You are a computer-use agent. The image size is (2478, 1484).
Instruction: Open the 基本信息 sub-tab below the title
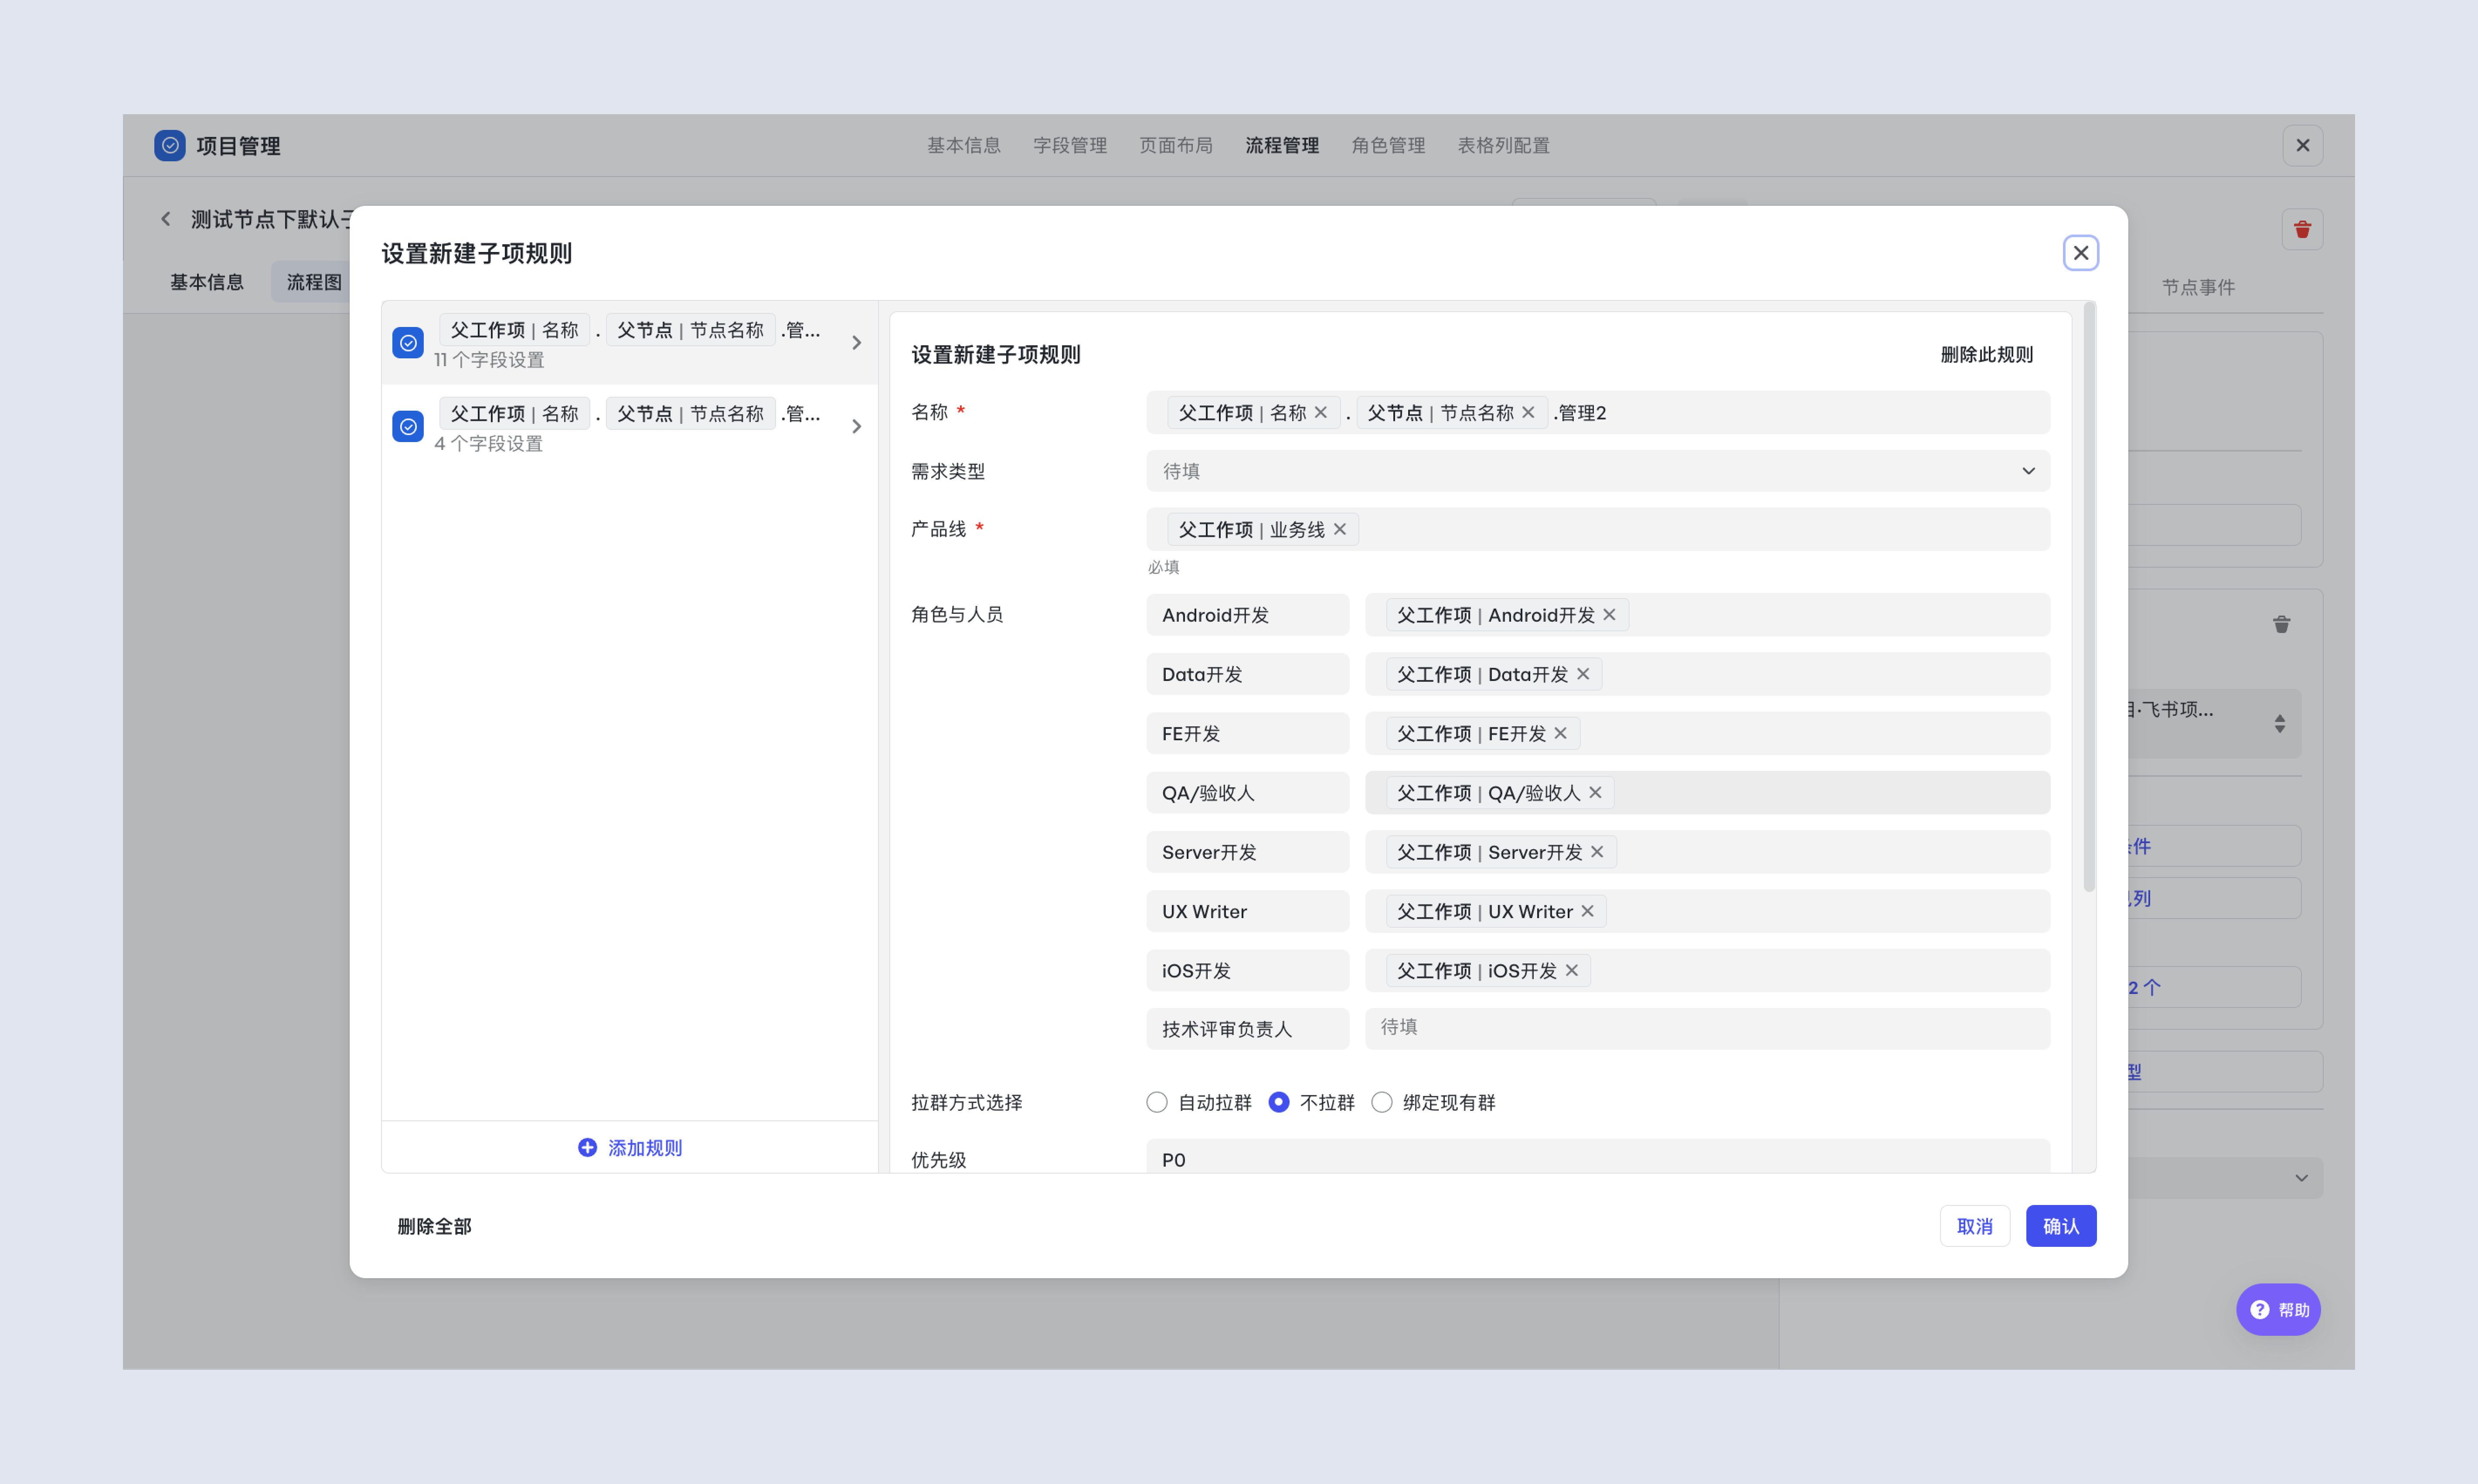click(206, 282)
